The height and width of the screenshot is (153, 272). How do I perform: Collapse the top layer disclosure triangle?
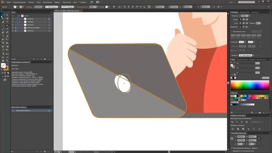pyautogui.click(x=19, y=16)
